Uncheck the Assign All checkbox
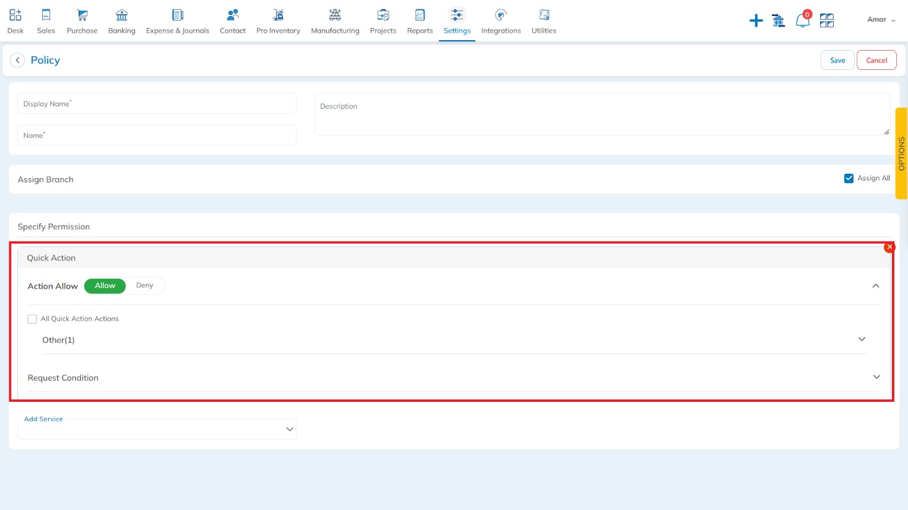Image resolution: width=908 pixels, height=510 pixels. 849,179
